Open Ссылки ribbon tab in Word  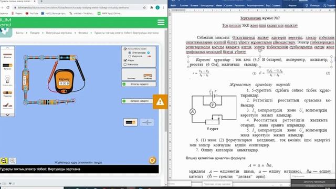[228, 6]
